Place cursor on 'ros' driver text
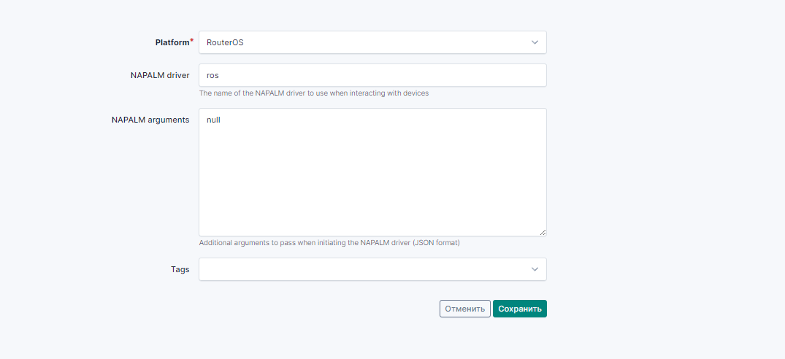Viewport: 785px width, 359px height. [212, 75]
